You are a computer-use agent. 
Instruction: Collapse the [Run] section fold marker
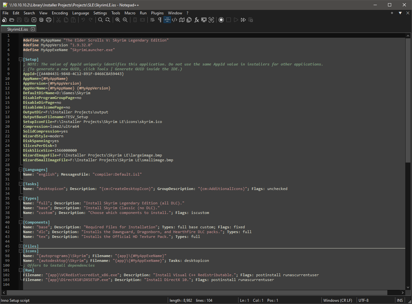coord(21,270)
